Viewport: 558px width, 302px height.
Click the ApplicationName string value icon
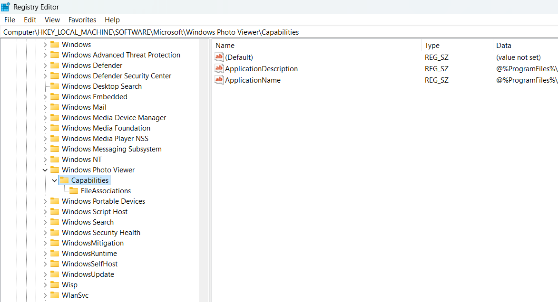click(x=219, y=80)
